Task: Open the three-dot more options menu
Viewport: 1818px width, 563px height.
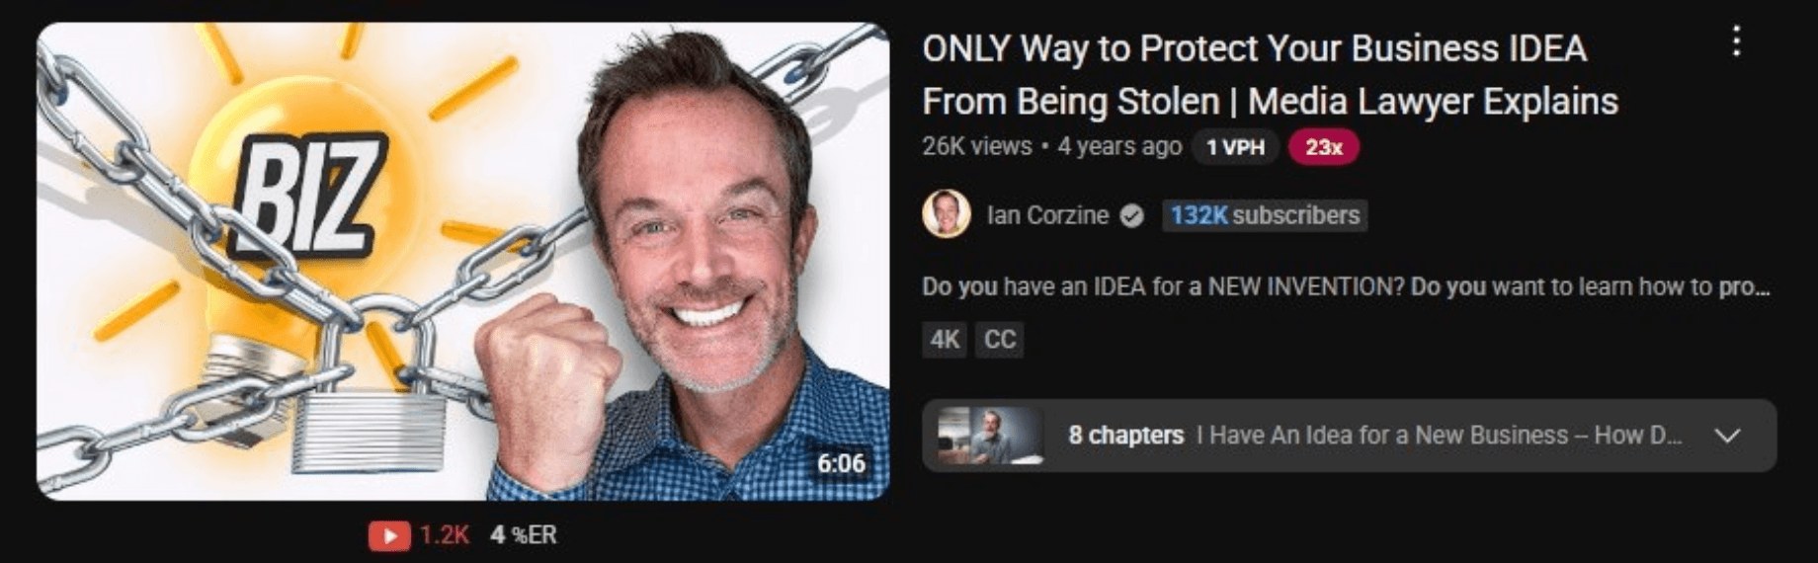Action: click(x=1736, y=41)
